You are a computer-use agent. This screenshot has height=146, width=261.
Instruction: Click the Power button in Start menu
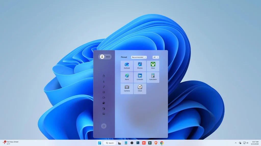click(104, 126)
